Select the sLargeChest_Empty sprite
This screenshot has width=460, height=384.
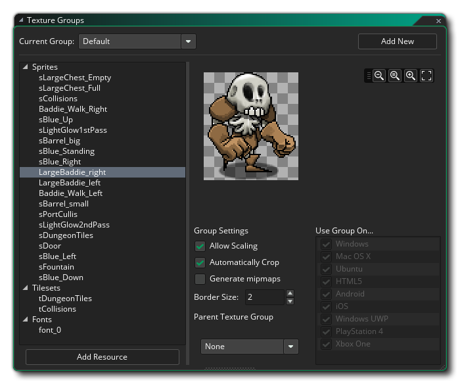click(x=103, y=78)
